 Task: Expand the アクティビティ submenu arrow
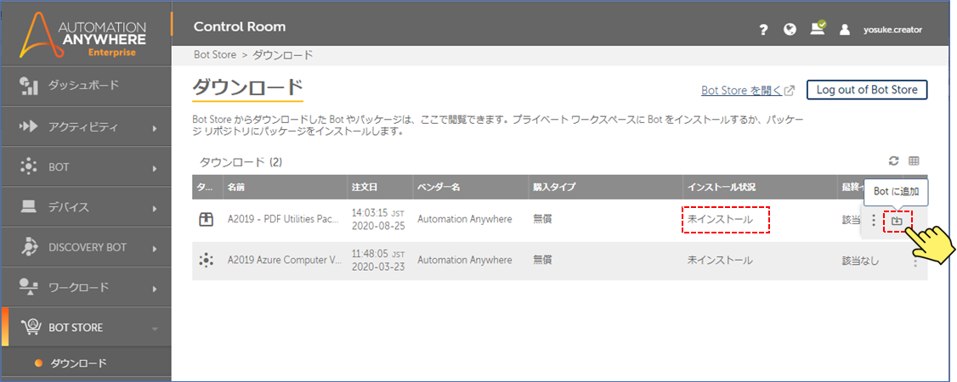click(155, 128)
